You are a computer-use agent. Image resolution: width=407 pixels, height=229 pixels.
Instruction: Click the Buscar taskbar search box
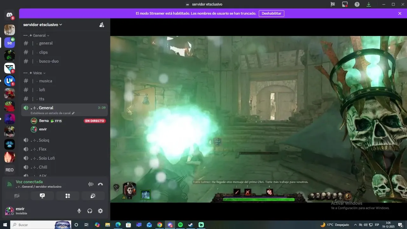[x=41, y=225]
